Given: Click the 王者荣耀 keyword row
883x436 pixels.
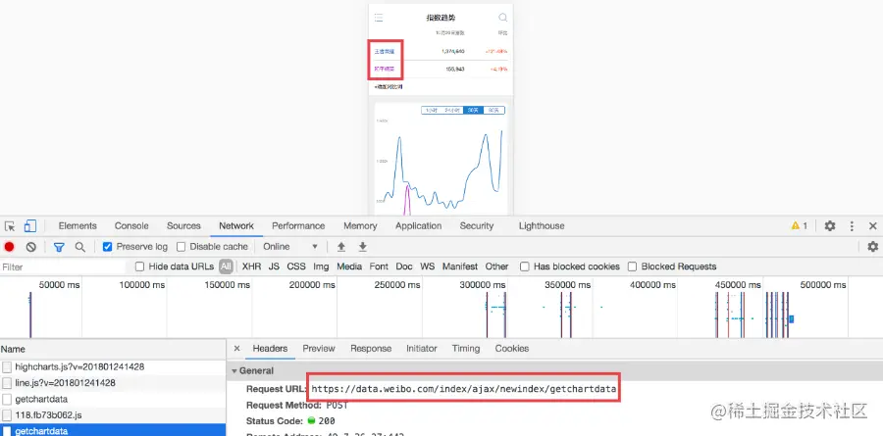Looking at the screenshot, I should click(441, 51).
